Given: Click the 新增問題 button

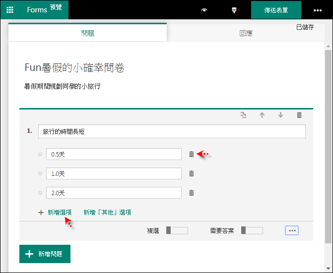Looking at the screenshot, I should [x=45, y=254].
